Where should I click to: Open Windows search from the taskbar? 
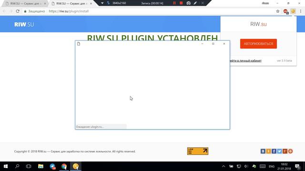click(17, 166)
